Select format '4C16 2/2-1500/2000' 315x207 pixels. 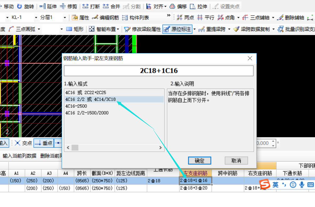point(114,113)
